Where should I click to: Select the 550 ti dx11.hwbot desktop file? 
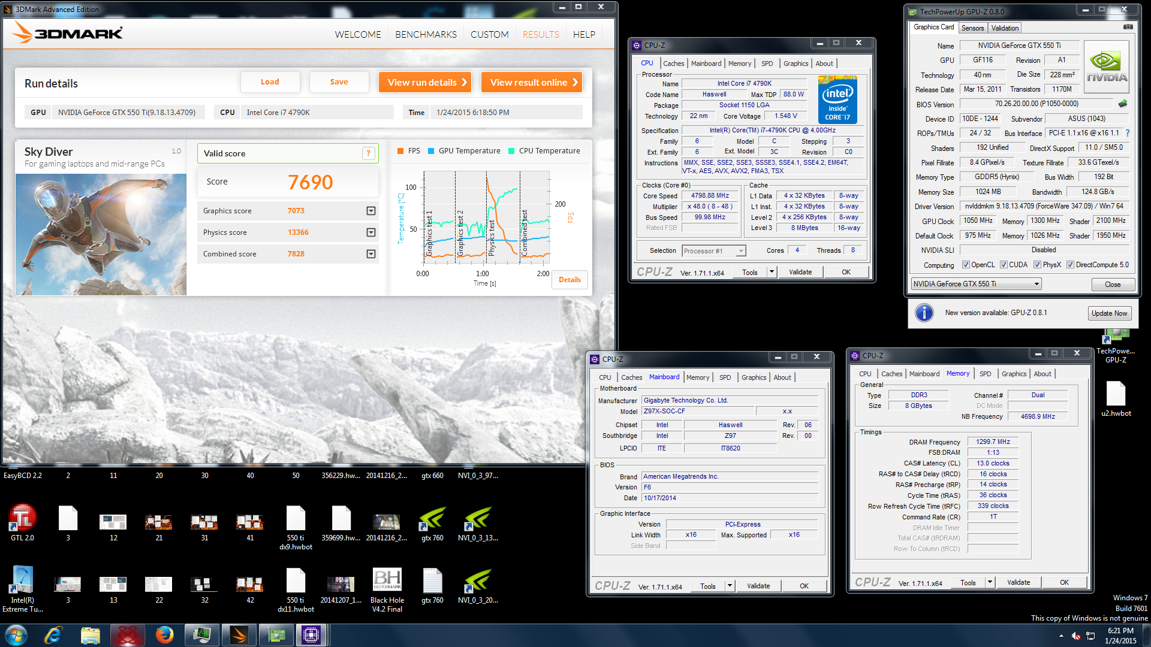pyautogui.click(x=296, y=589)
